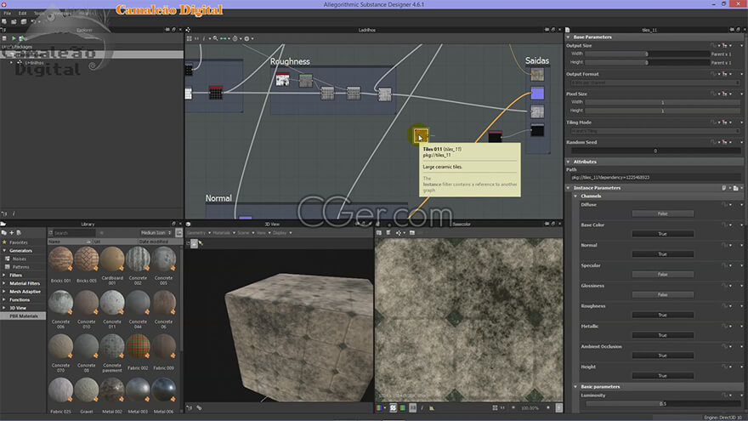
Task: Click the grid layout icon in graph toolbar
Action: (x=190, y=38)
